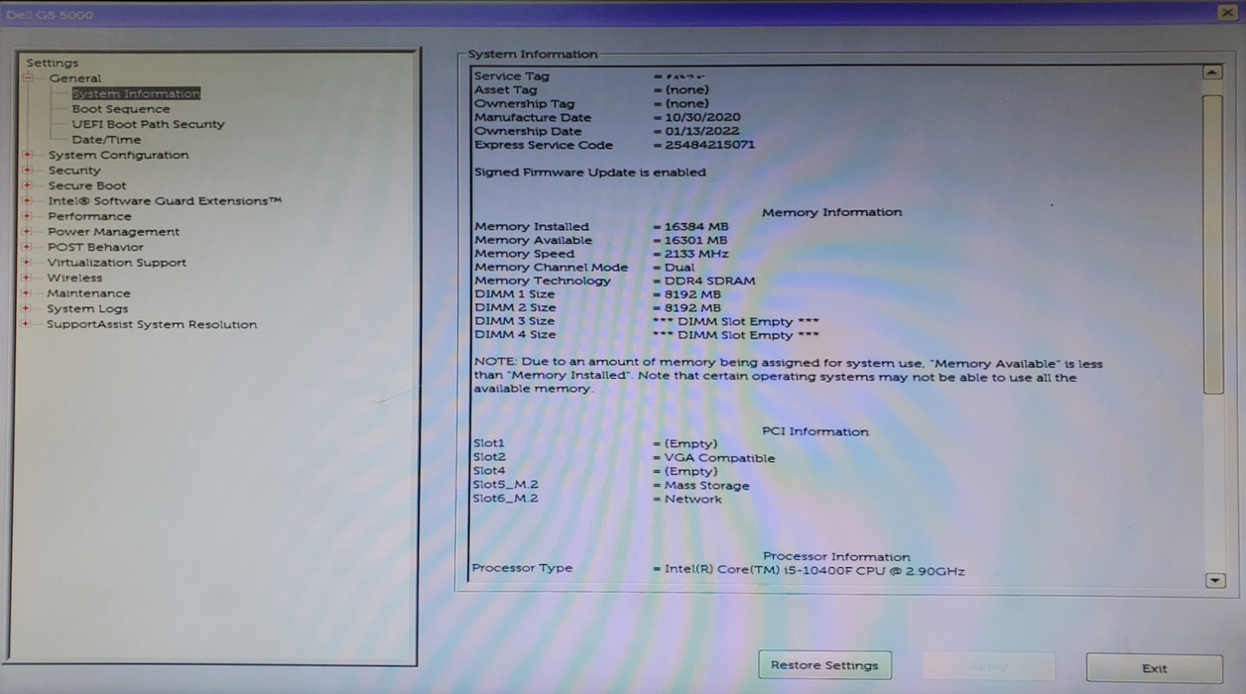Expand the Performance tree node

point(28,216)
